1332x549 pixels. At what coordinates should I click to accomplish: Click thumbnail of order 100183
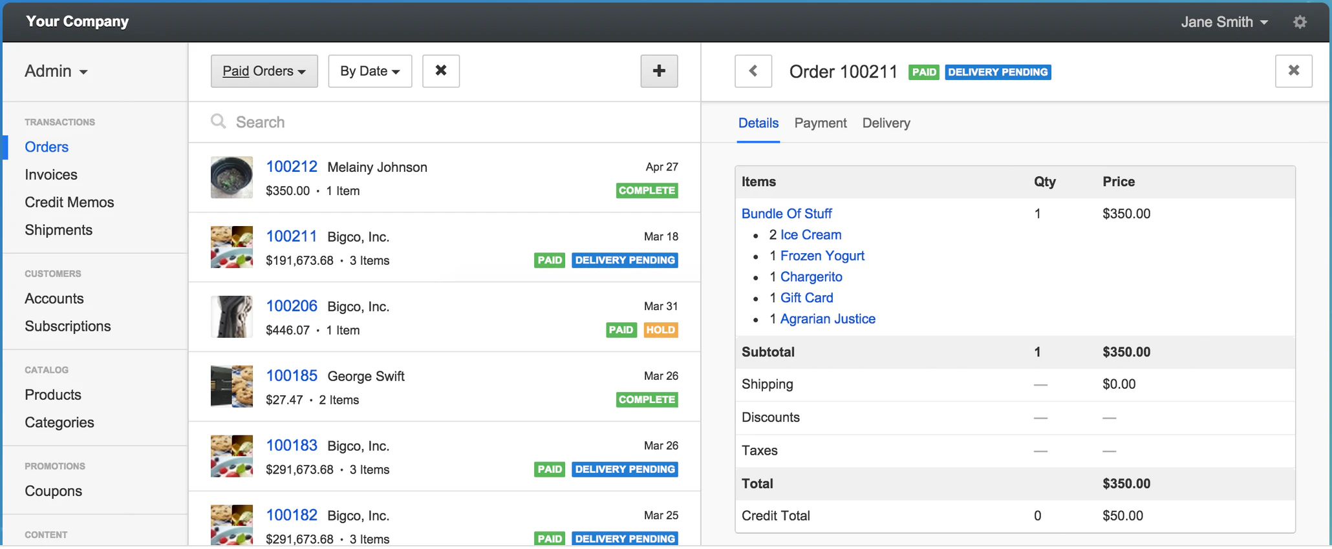tap(231, 456)
